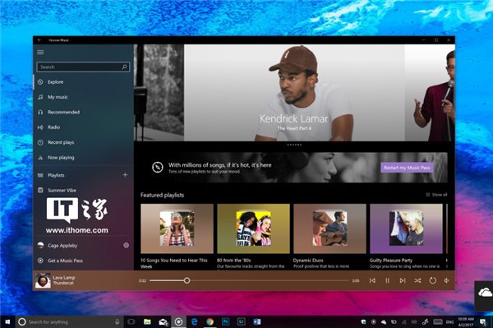
Task: Pause the current song
Action: 387,280
